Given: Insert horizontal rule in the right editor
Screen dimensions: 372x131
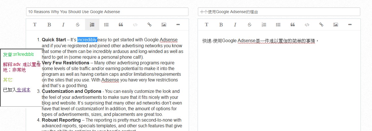Looking at the screenshot, I should 350,25.
